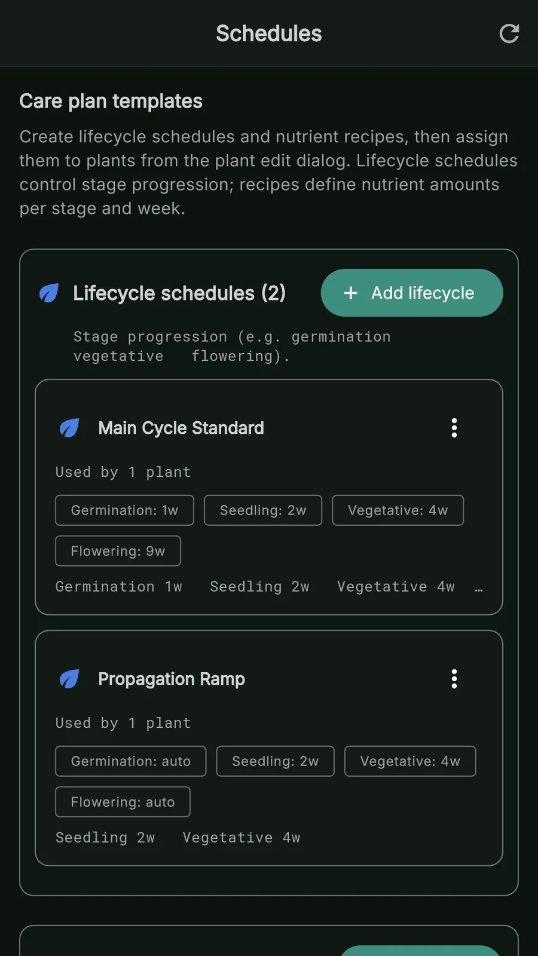Screen dimensions: 538x956
Task: Click the plus icon in Add lifecycle
Action: 351,293
